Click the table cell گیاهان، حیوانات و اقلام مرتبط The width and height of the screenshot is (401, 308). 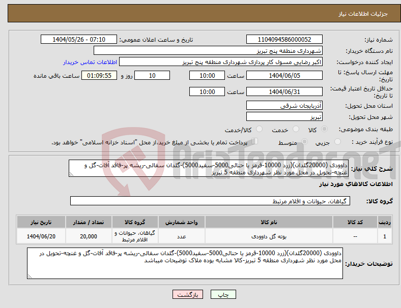(135, 236)
